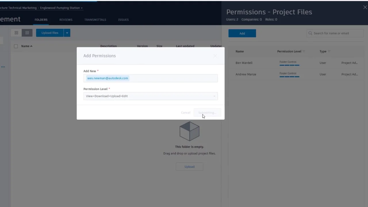Click the search magnifier icon

[310, 33]
